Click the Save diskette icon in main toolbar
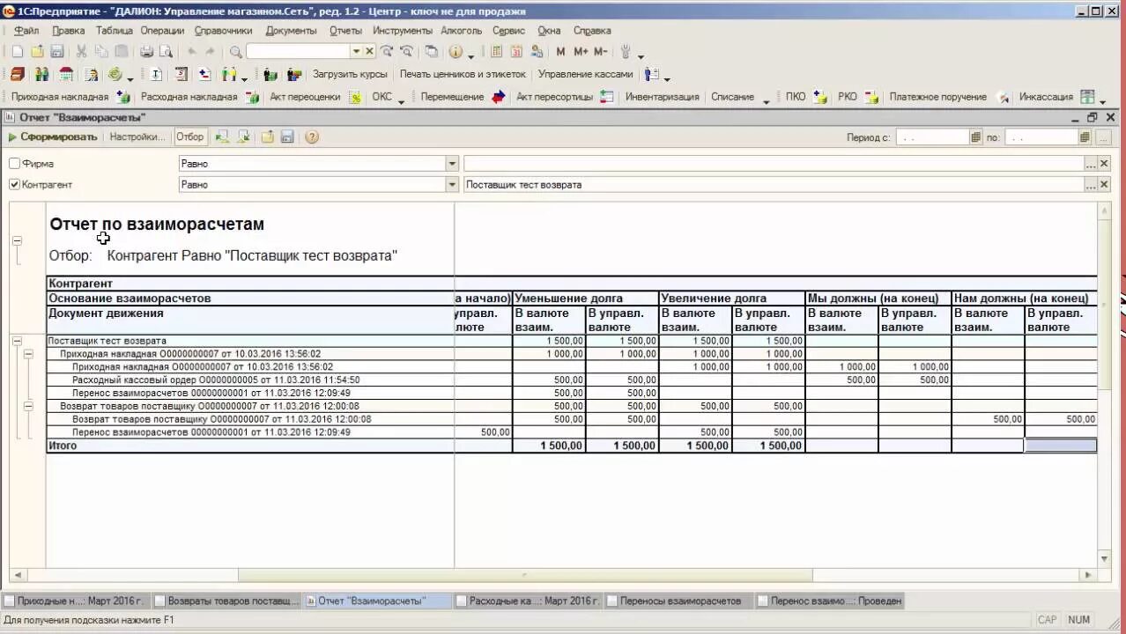 coord(56,52)
